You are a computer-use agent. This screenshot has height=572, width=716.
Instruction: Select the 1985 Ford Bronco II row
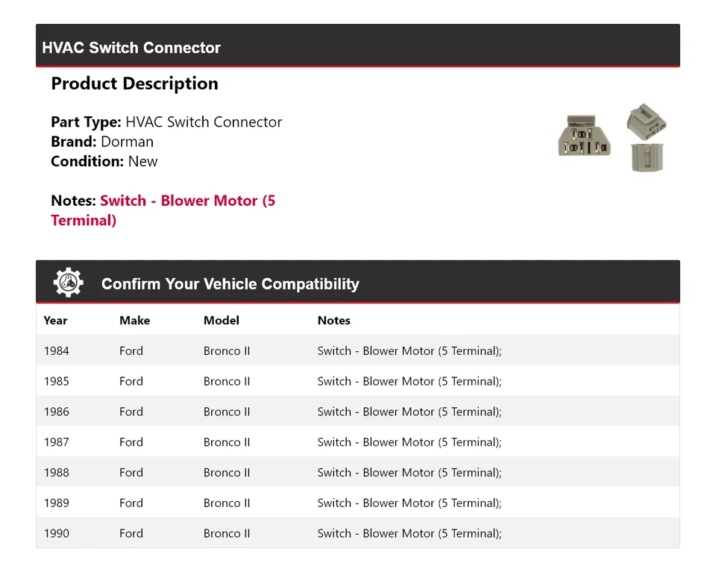point(357,381)
